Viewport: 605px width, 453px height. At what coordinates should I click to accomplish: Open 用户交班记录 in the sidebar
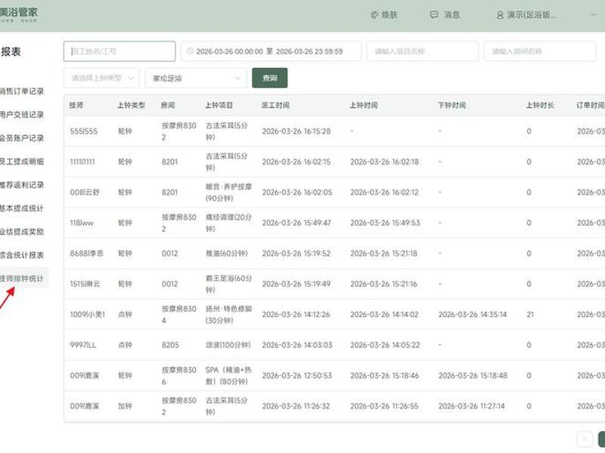click(x=22, y=115)
